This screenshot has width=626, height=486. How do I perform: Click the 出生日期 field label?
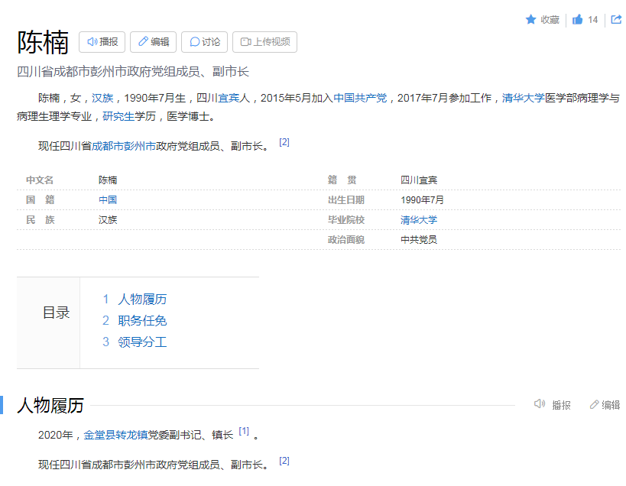point(346,200)
